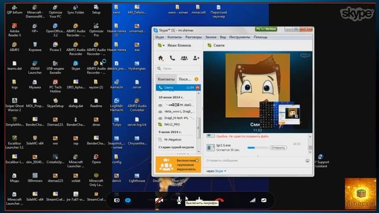Click the lgr2.5.exe transfer progress bar
Image resolution: width=379 pixels, height=213 pixels.
258,147
